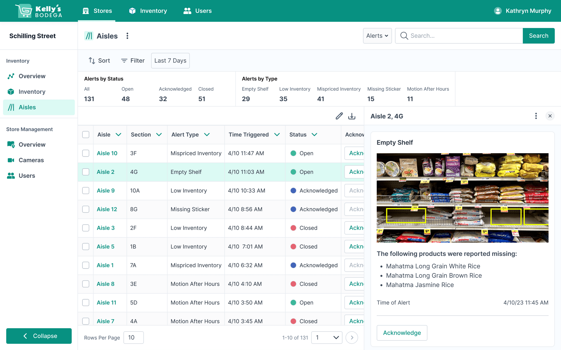The width and height of the screenshot is (561, 350).
Task: Check the checkbox for the Aisle 10 row
Action: click(86, 153)
